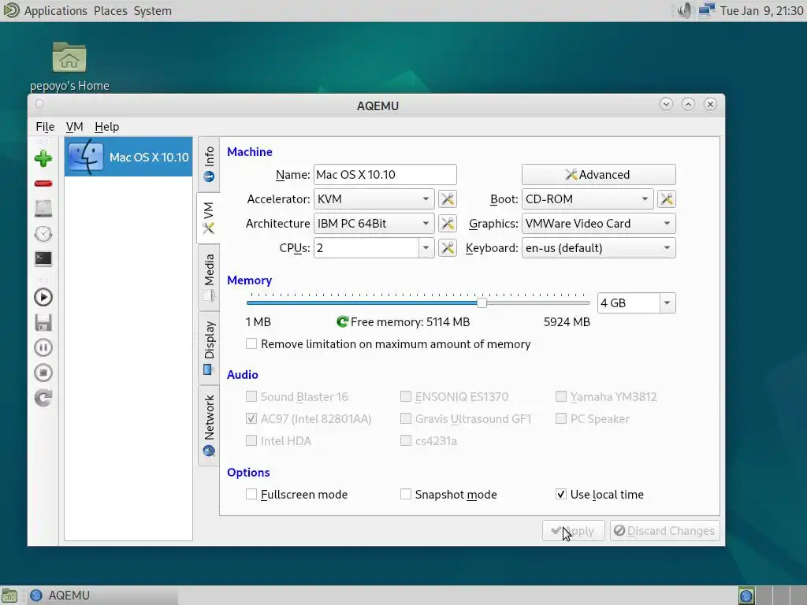Stop the virtual machine
This screenshot has height=605, width=807.
[43, 373]
